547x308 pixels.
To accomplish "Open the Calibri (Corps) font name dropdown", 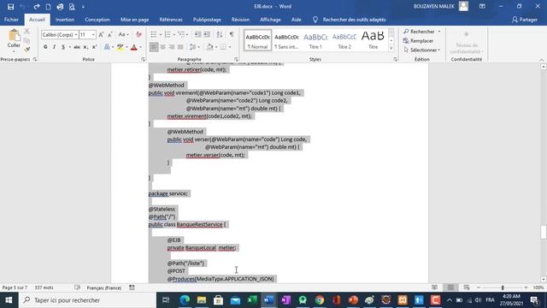I will [x=76, y=35].
